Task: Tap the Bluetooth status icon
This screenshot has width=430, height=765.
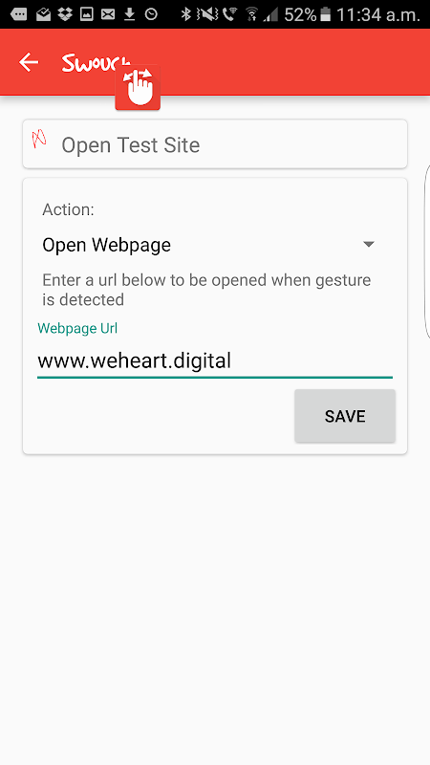Action: click(185, 14)
